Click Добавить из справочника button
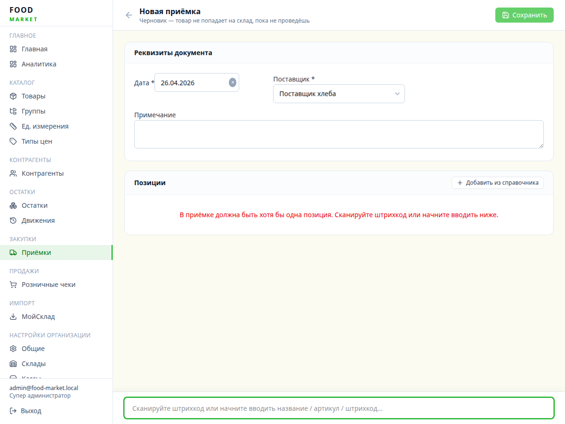This screenshot has width=565, height=424. point(497,183)
